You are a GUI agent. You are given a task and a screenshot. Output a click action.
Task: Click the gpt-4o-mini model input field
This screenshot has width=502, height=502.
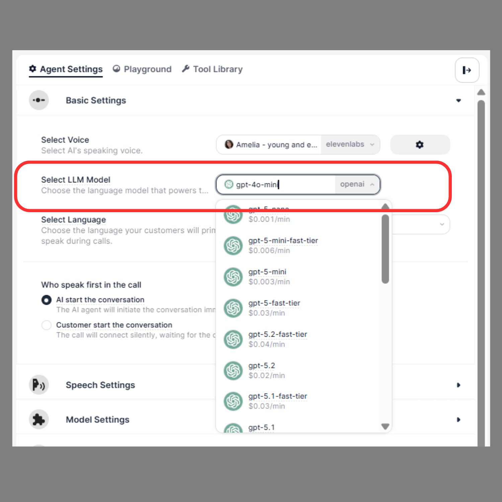click(x=276, y=184)
